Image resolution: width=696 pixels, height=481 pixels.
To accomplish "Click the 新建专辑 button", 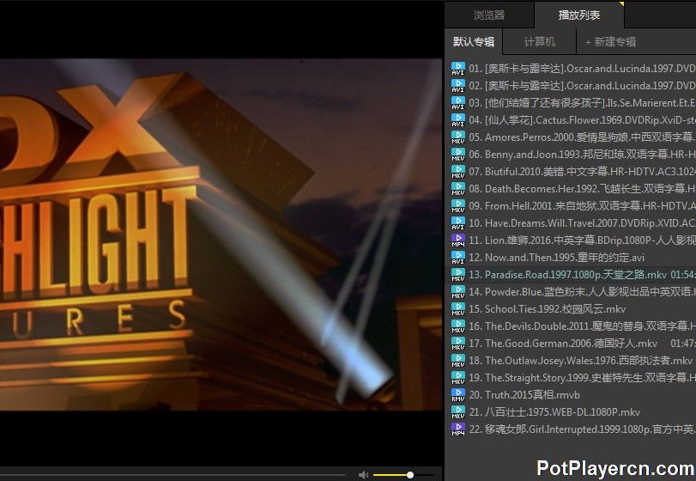I will (x=611, y=42).
